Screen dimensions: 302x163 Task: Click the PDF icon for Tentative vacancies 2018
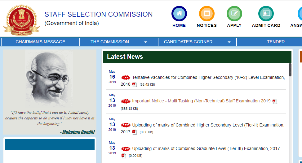tap(135, 84)
